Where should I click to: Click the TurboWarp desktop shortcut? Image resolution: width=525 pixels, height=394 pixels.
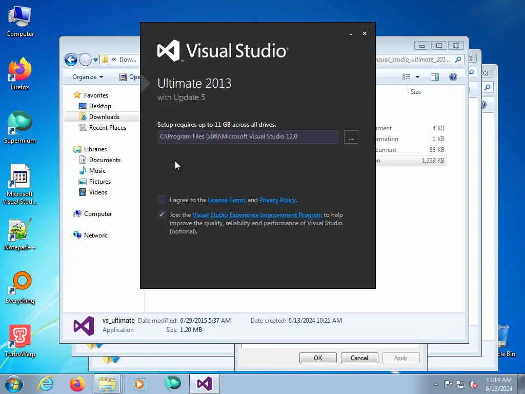20,341
